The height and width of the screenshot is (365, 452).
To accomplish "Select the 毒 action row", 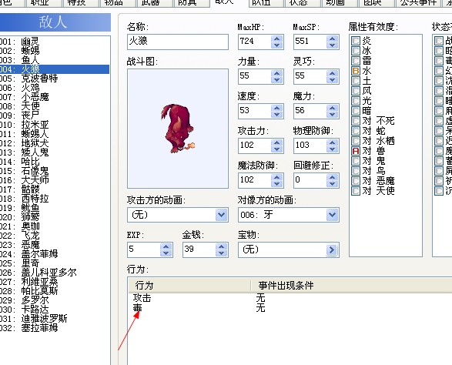I will click(290, 308).
